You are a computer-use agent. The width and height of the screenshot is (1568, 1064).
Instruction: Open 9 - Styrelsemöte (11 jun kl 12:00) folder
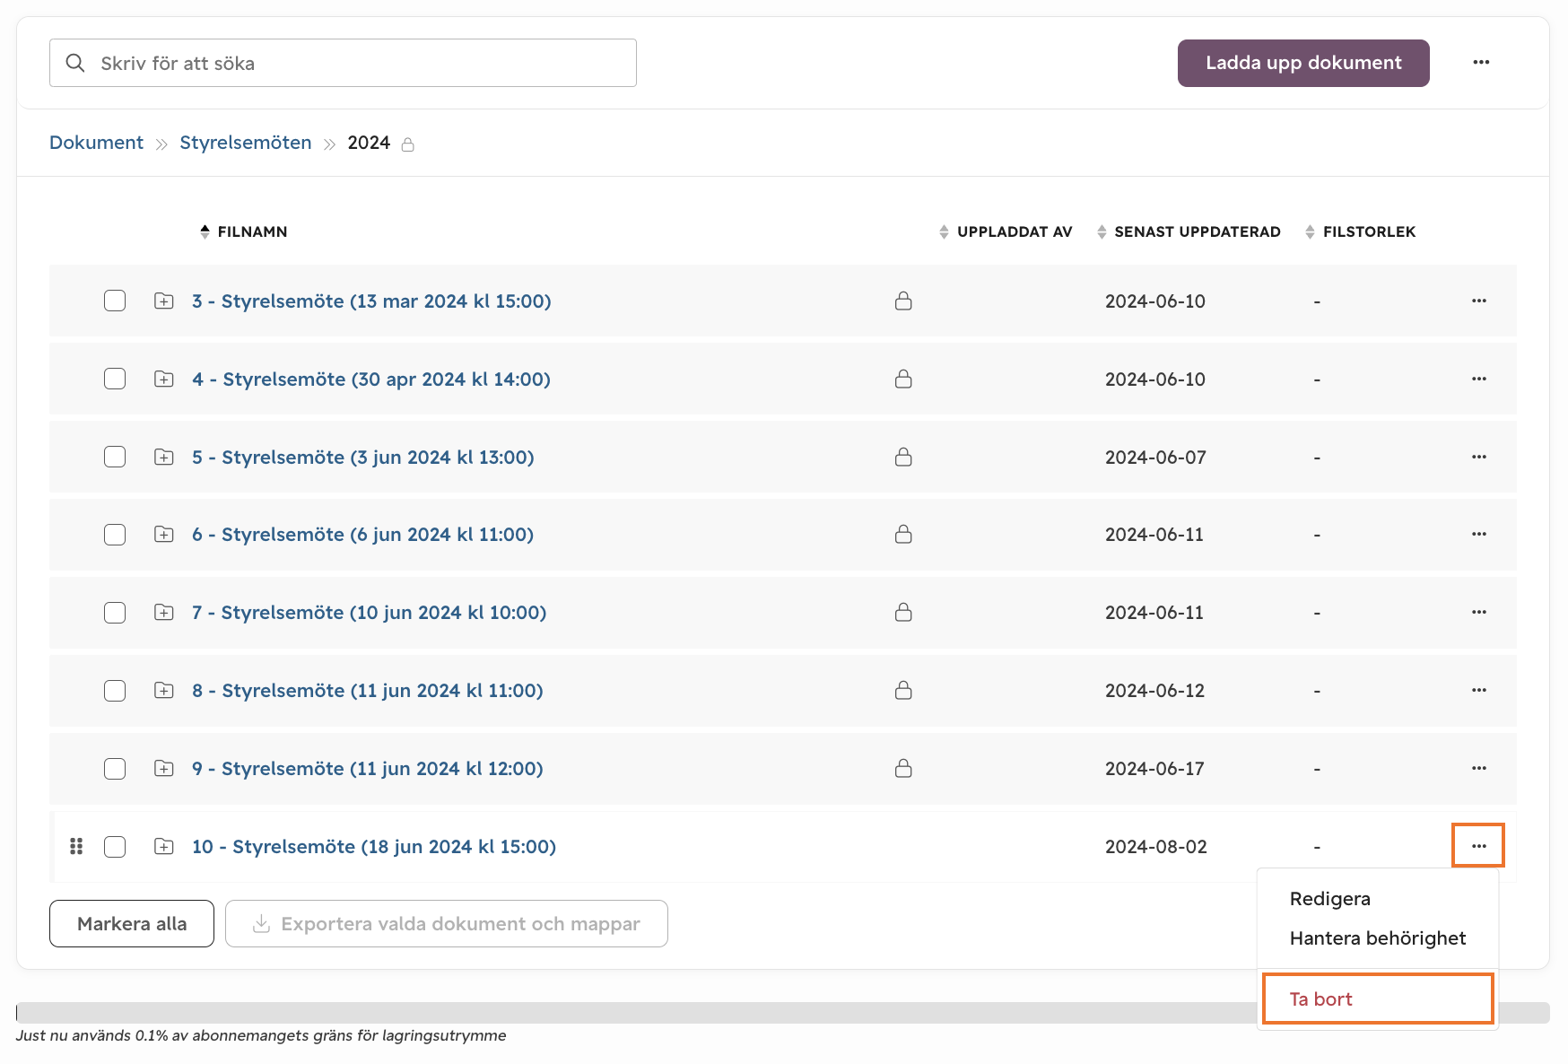(368, 769)
